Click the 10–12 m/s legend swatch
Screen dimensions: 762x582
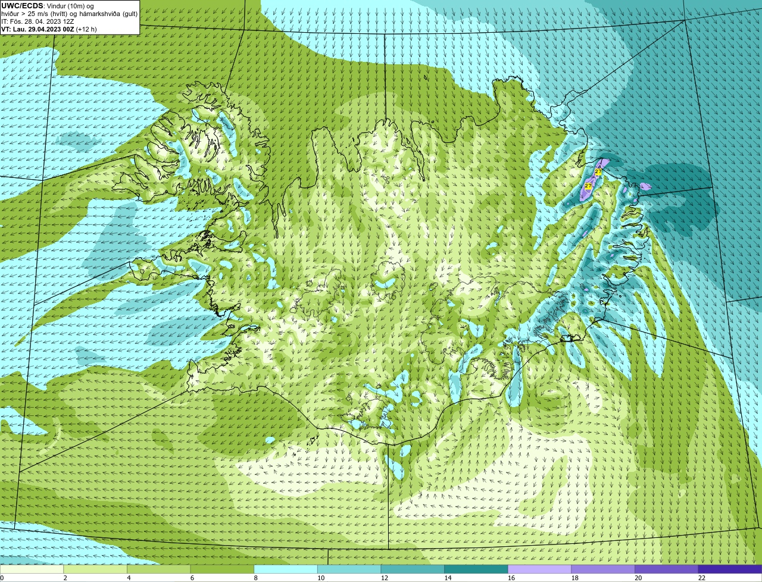(349, 570)
